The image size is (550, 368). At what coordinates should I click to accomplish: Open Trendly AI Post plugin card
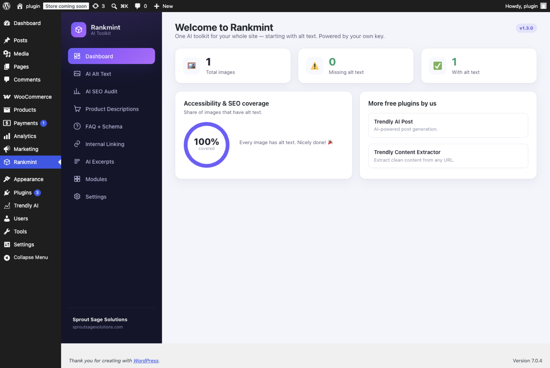448,125
